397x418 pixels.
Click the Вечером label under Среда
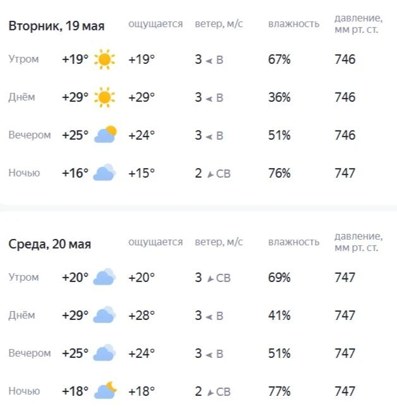click(30, 353)
